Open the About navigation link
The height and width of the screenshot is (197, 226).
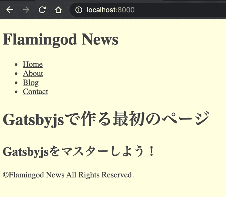tap(33, 73)
